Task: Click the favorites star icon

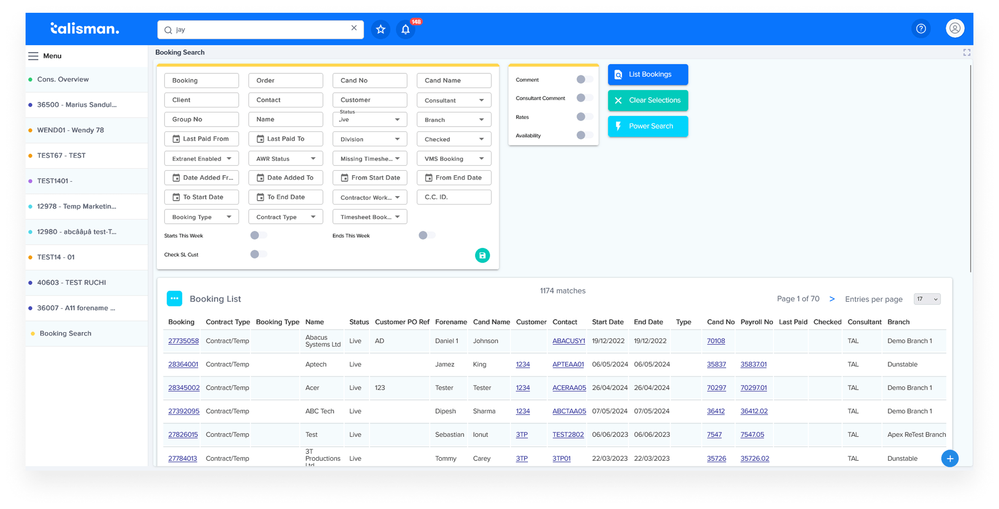Action: (380, 29)
